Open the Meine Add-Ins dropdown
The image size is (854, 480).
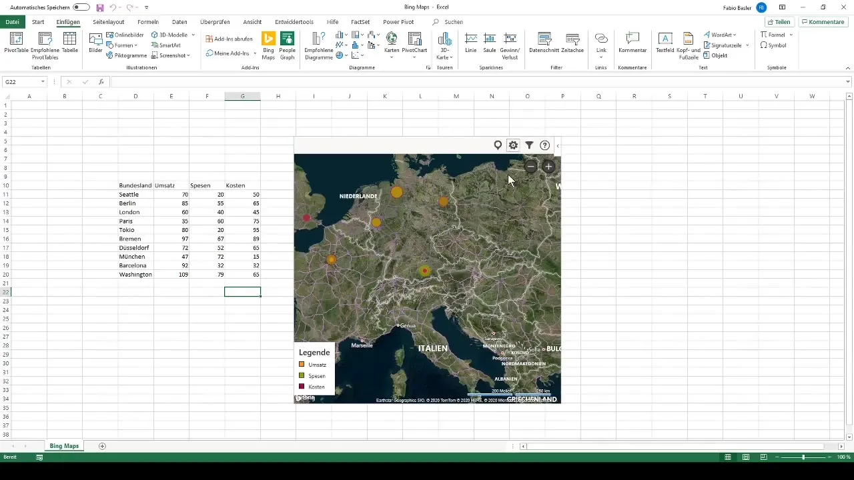pos(255,53)
